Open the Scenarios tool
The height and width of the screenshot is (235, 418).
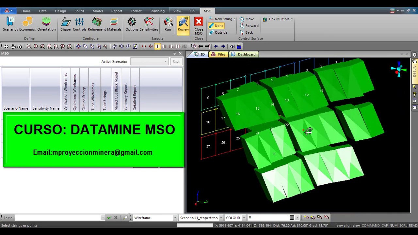tap(10, 24)
